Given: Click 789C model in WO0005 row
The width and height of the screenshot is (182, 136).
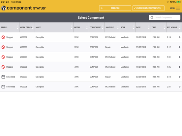Looking at the screenshot, I should (76, 67).
